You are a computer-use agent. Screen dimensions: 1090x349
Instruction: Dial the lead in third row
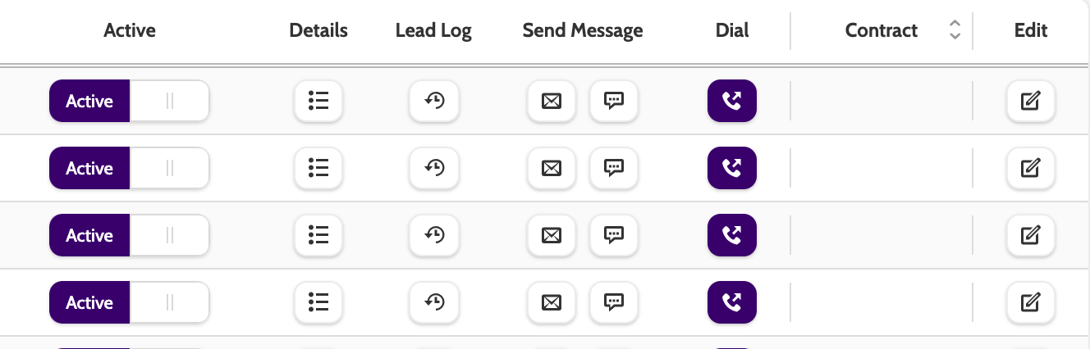(x=731, y=236)
